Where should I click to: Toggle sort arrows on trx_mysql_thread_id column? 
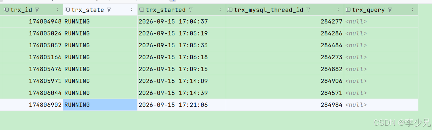click(x=339, y=10)
